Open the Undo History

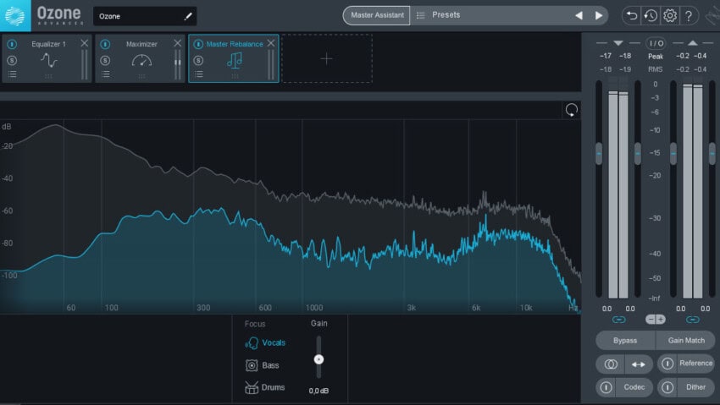point(651,15)
